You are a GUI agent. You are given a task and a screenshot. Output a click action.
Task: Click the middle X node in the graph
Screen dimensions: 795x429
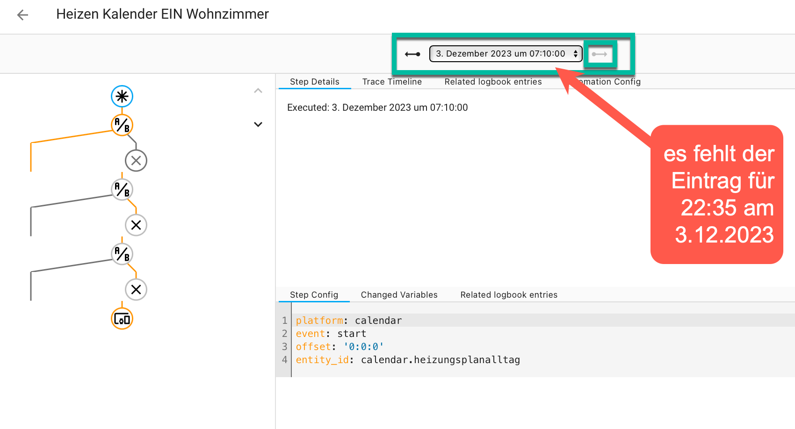coord(136,225)
